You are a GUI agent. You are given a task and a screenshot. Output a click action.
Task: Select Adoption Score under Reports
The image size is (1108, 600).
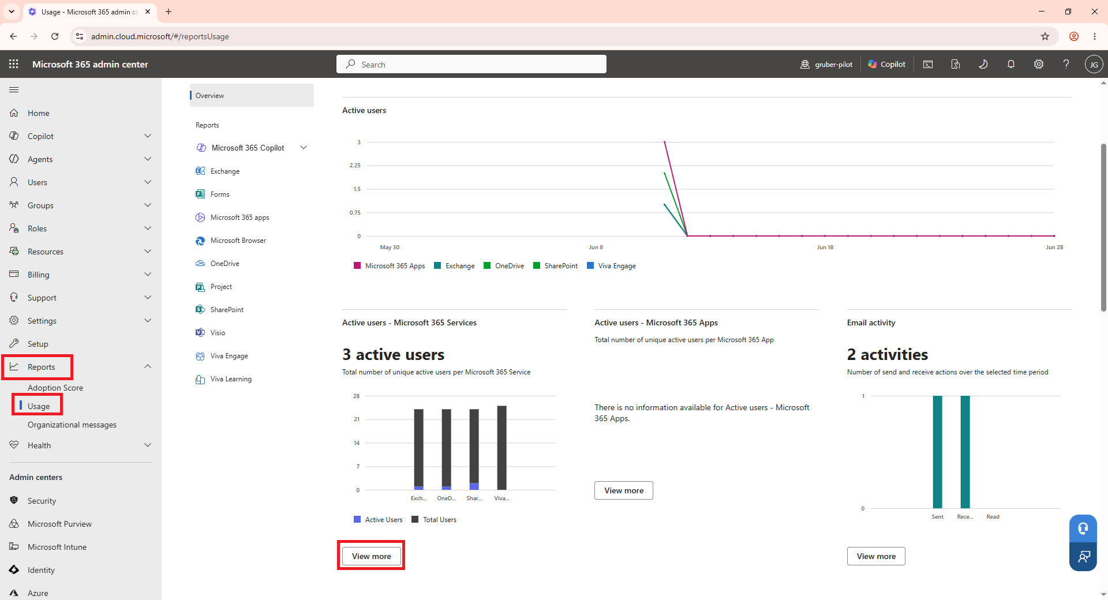coord(55,388)
